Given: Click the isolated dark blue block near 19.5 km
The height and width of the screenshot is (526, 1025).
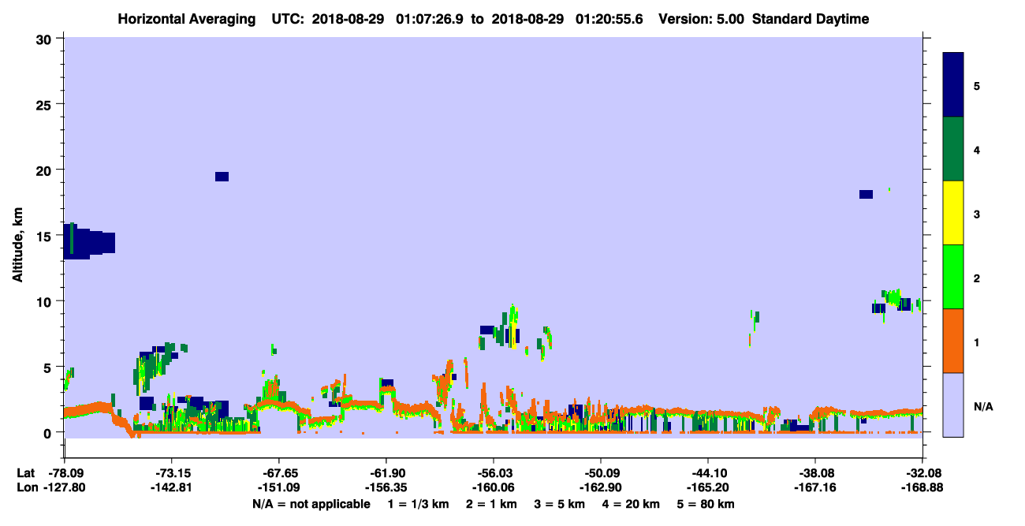Looking at the screenshot, I should click(x=222, y=177).
